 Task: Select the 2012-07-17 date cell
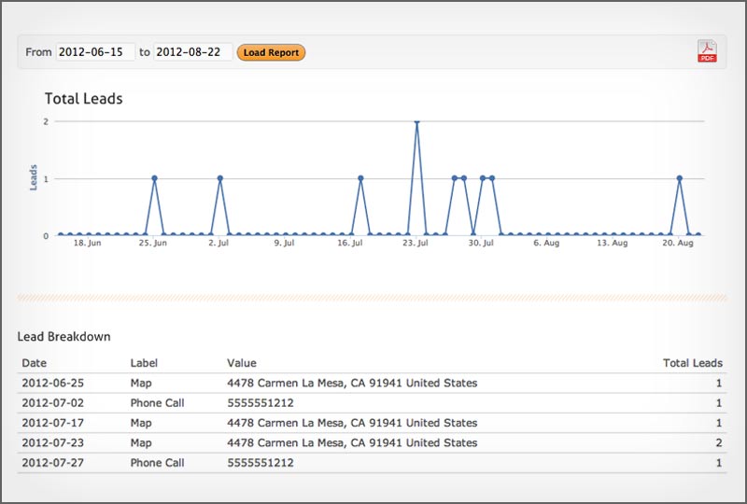point(53,423)
